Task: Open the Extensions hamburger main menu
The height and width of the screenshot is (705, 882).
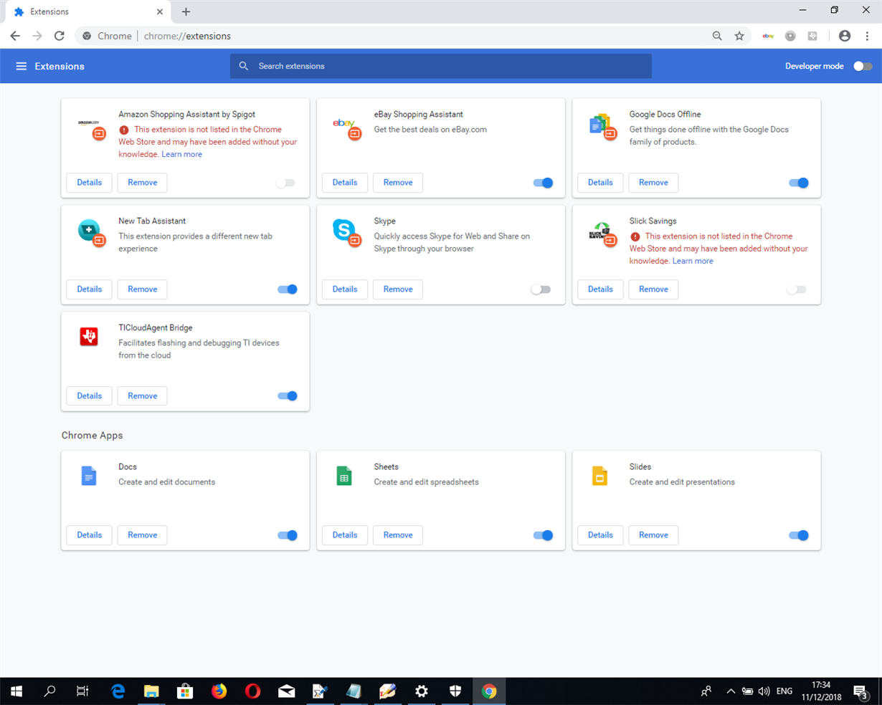Action: pos(22,66)
